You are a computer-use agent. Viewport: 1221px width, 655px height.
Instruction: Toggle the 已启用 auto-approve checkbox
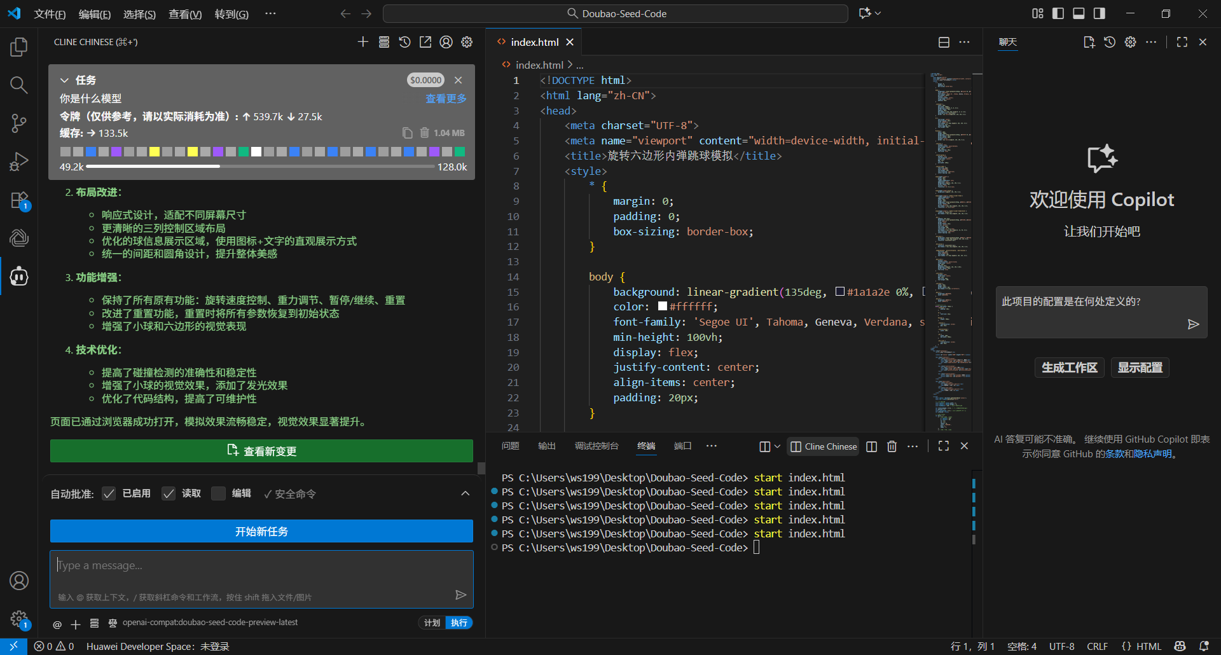109,493
